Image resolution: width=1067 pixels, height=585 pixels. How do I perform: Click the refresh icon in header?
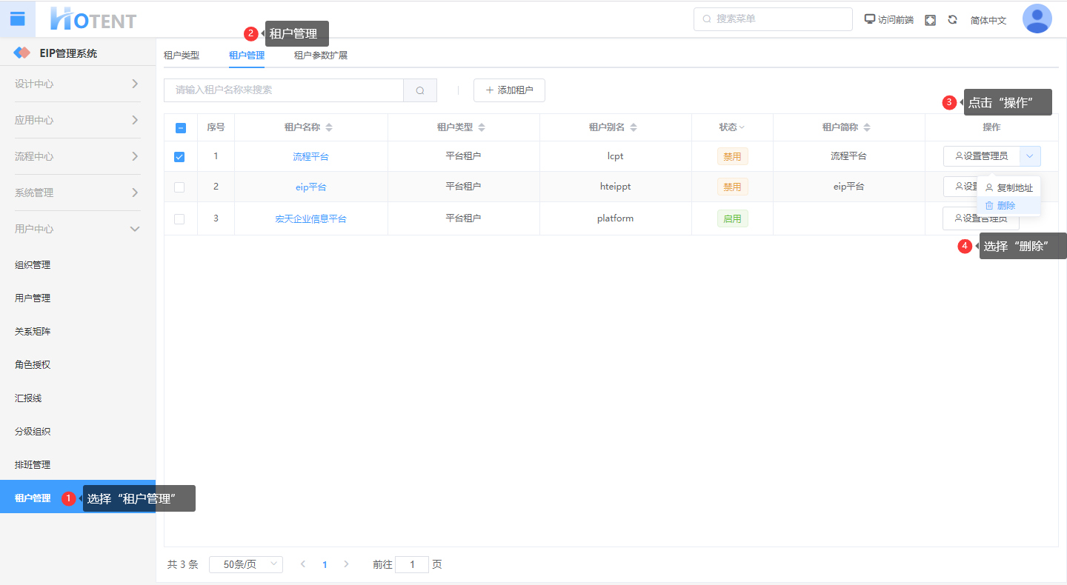[x=952, y=20]
